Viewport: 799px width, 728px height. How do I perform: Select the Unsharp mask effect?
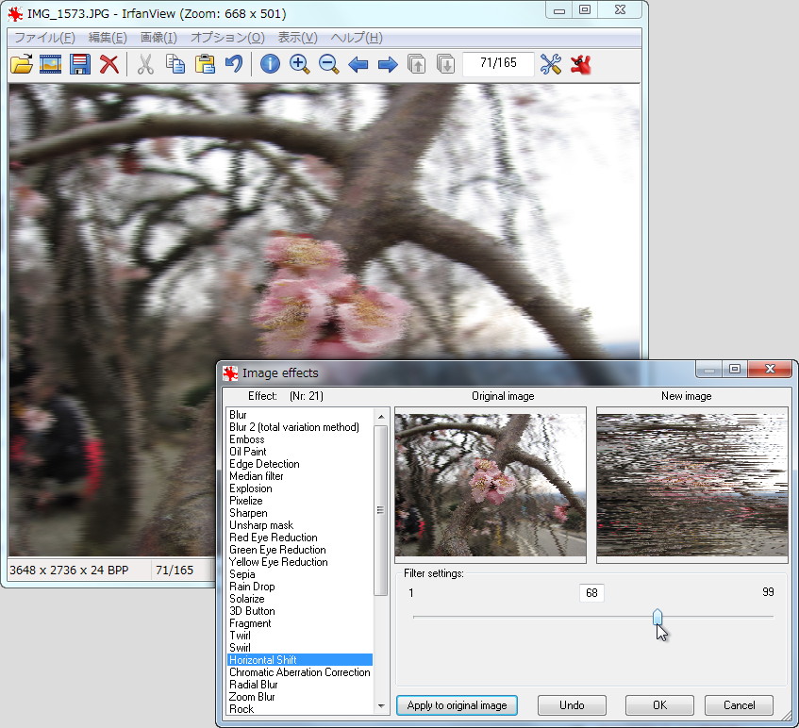click(261, 524)
